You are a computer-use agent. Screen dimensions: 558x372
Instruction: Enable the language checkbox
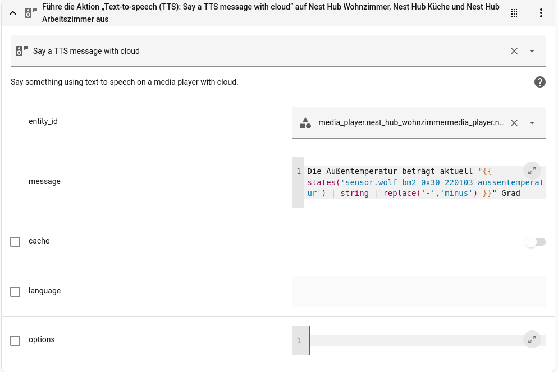15,291
